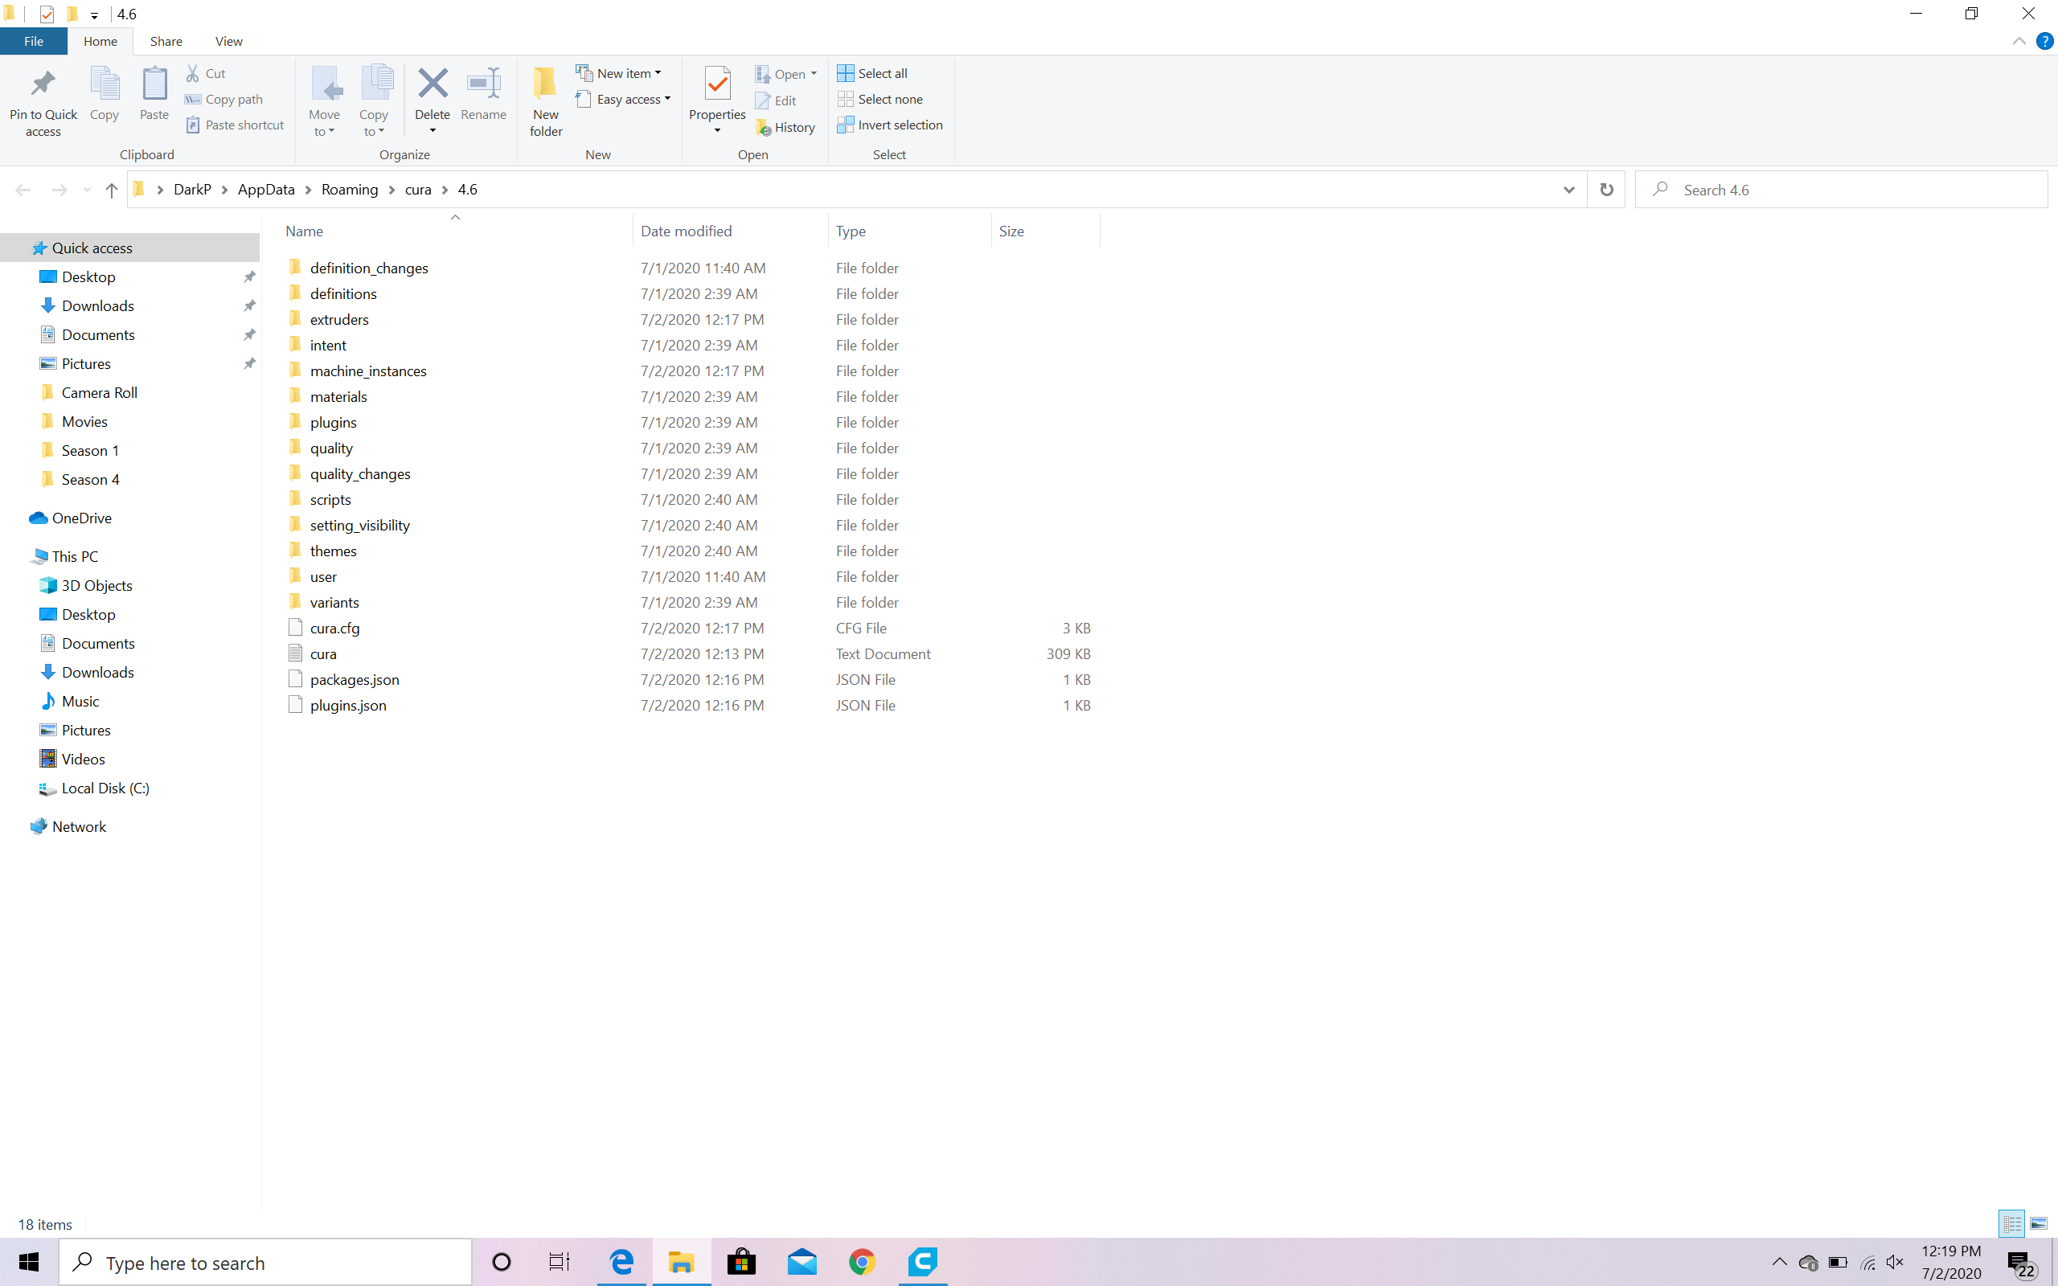The width and height of the screenshot is (2058, 1286).
Task: Click Paste shortcut
Action: pyautogui.click(x=235, y=124)
